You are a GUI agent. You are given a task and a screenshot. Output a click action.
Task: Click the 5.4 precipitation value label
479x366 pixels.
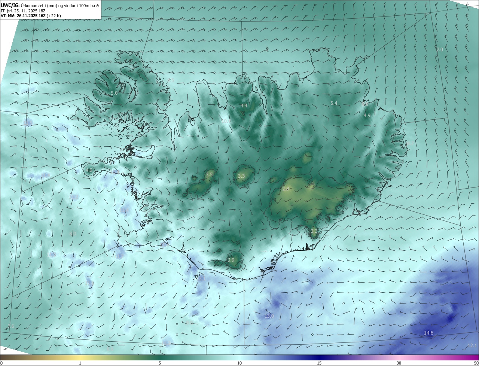[334, 103]
